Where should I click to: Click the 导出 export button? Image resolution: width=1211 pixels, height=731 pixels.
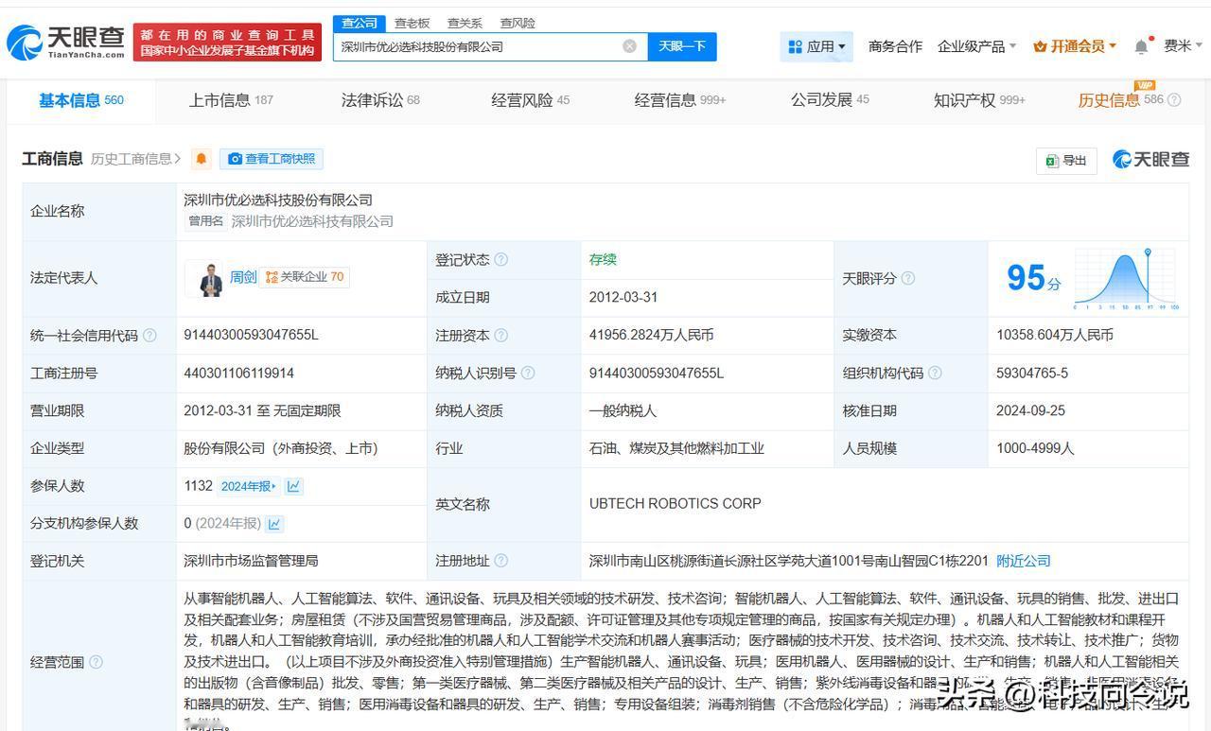[1066, 161]
